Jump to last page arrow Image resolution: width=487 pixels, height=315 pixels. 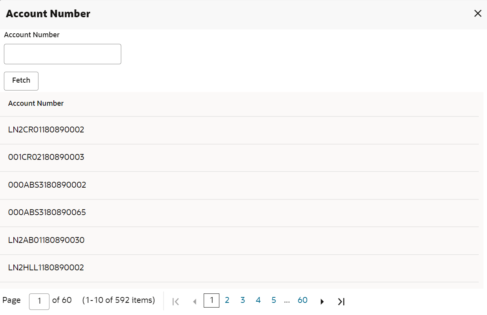(341, 301)
